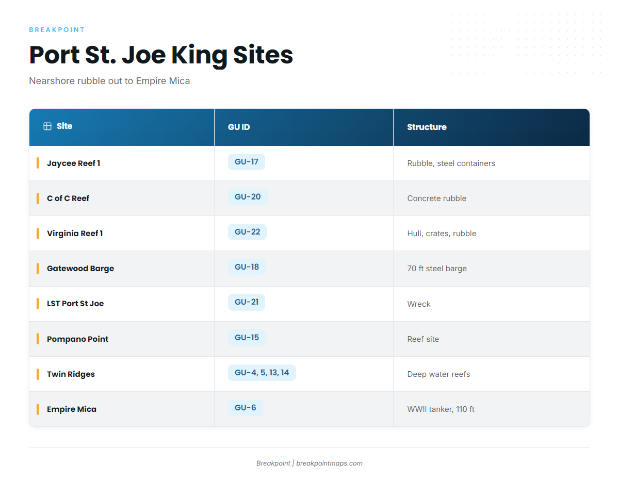This screenshot has height=481, width=619.
Task: Click the GU ID column header
Action: pyautogui.click(x=304, y=127)
